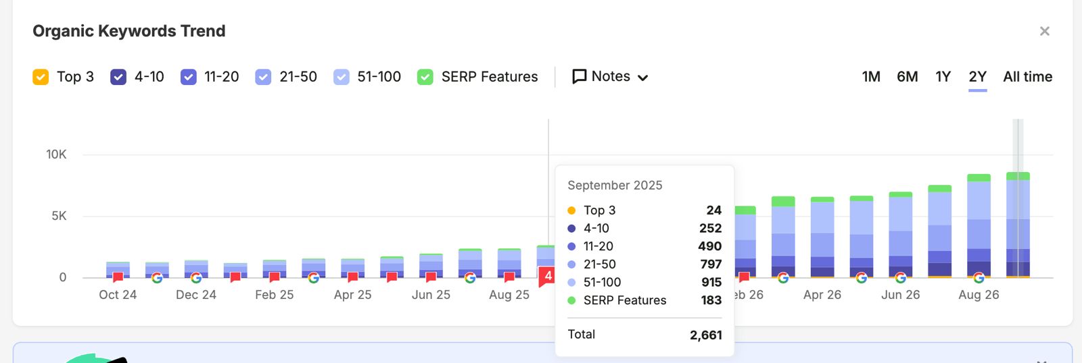Click the red note flag under Jun 25
The image size is (1082, 363).
[431, 277]
